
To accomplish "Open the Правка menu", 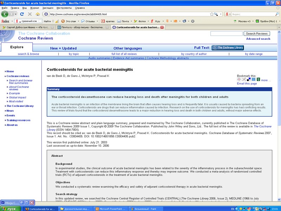I will click(15, 8).
